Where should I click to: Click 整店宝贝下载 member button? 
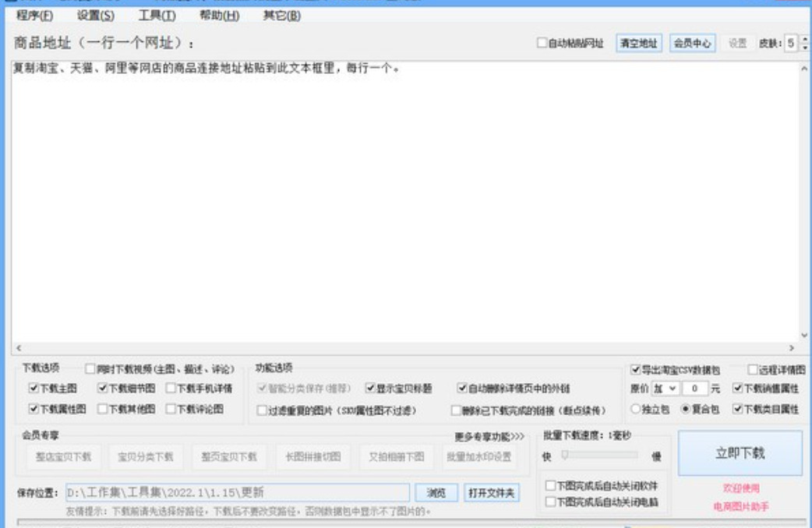pyautogui.click(x=63, y=456)
